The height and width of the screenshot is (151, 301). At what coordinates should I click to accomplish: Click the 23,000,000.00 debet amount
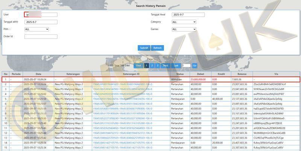198,79
